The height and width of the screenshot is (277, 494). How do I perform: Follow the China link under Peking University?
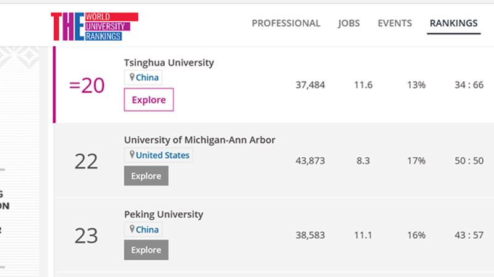147,229
